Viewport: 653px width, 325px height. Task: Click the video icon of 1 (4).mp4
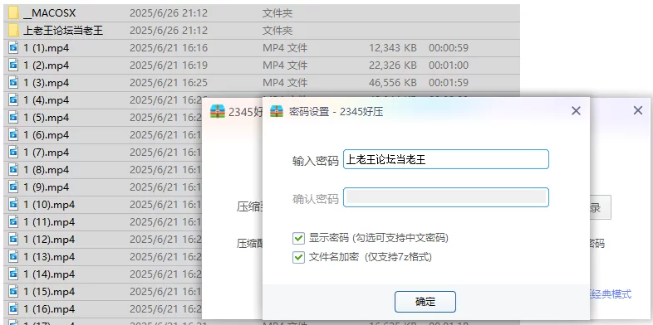[14, 100]
